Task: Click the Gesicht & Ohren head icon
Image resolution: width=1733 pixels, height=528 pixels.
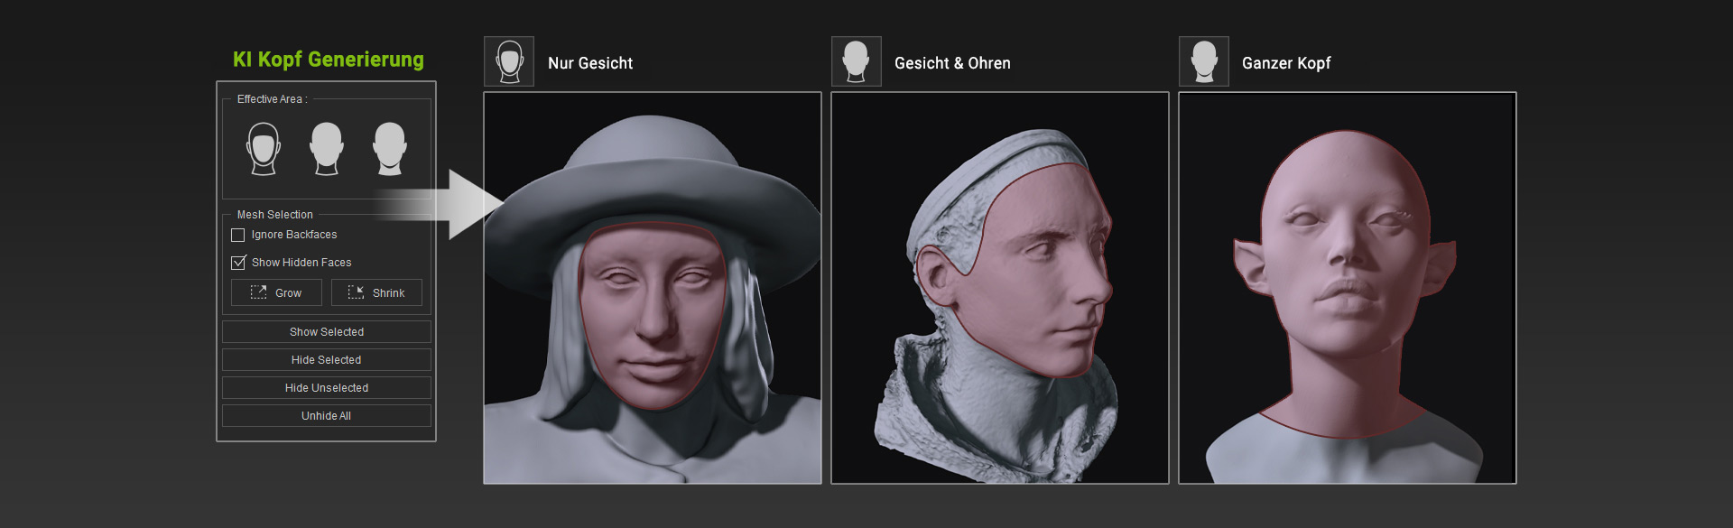Action: (856, 61)
